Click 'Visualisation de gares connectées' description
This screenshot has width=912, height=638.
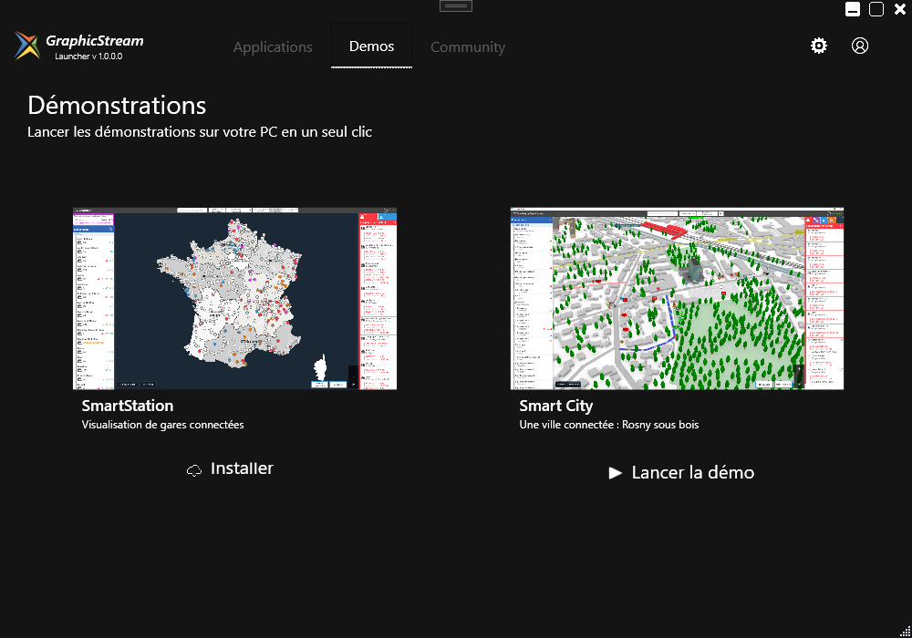163,425
